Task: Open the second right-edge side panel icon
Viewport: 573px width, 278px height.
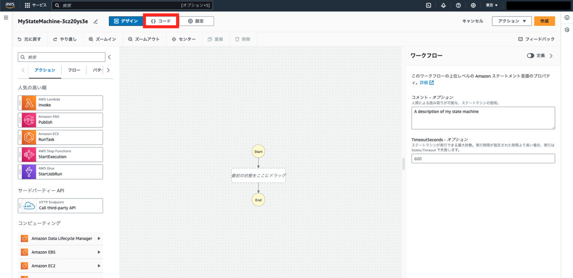Action: coord(567,30)
